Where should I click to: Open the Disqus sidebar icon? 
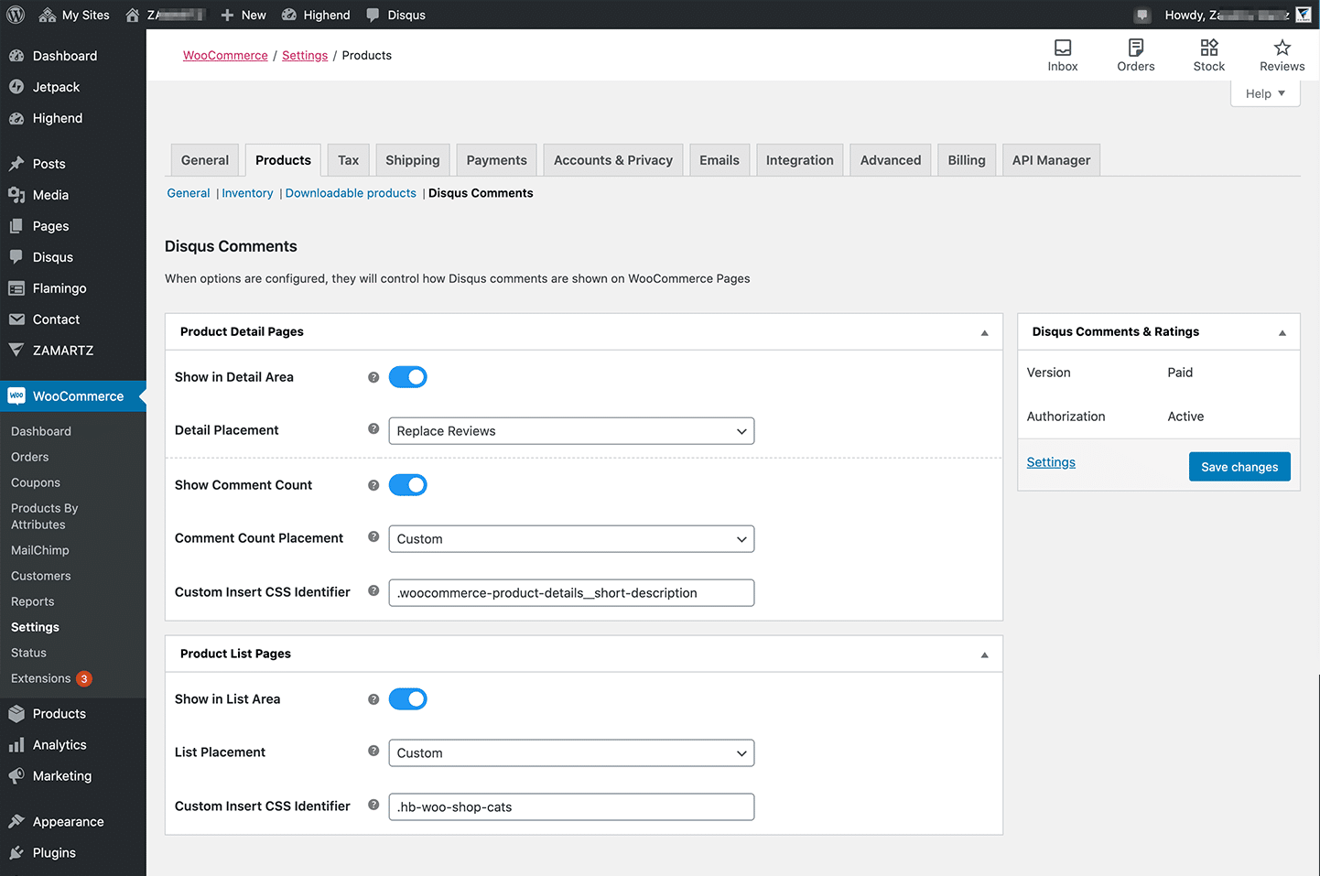18,256
